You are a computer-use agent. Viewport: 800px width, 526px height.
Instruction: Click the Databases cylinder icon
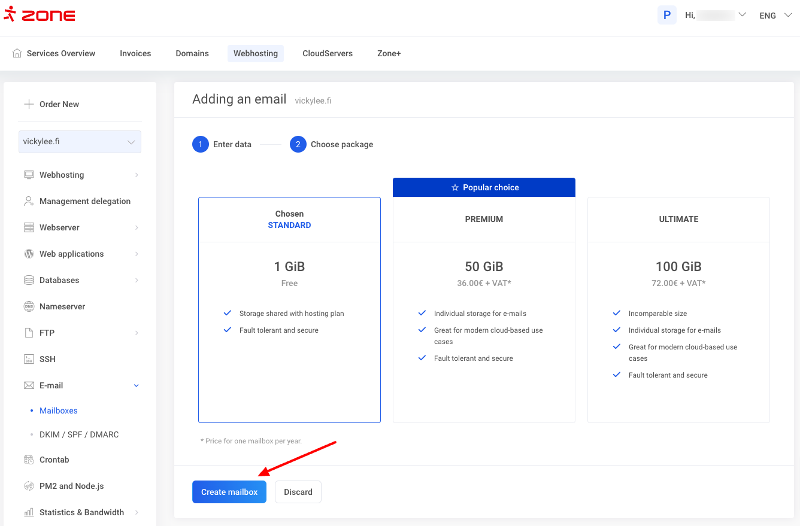[29, 280]
